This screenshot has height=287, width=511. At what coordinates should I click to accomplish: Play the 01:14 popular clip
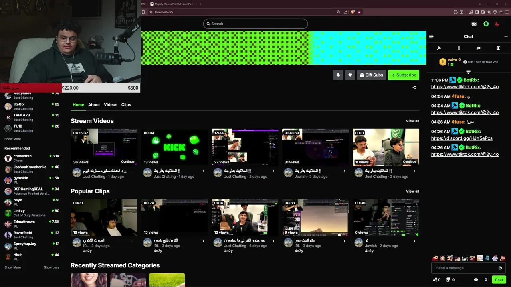tap(245, 217)
